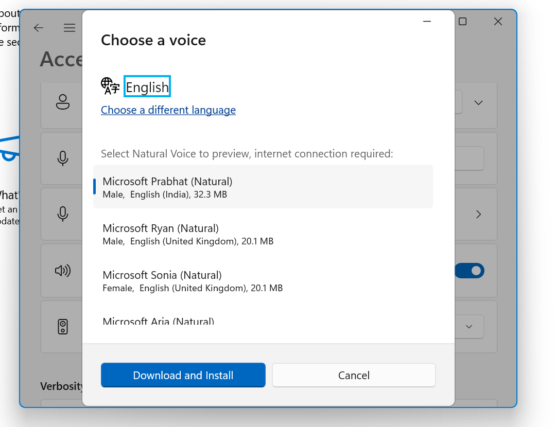
Task: Click the lower microphone icon in Settings
Action: pyautogui.click(x=63, y=214)
